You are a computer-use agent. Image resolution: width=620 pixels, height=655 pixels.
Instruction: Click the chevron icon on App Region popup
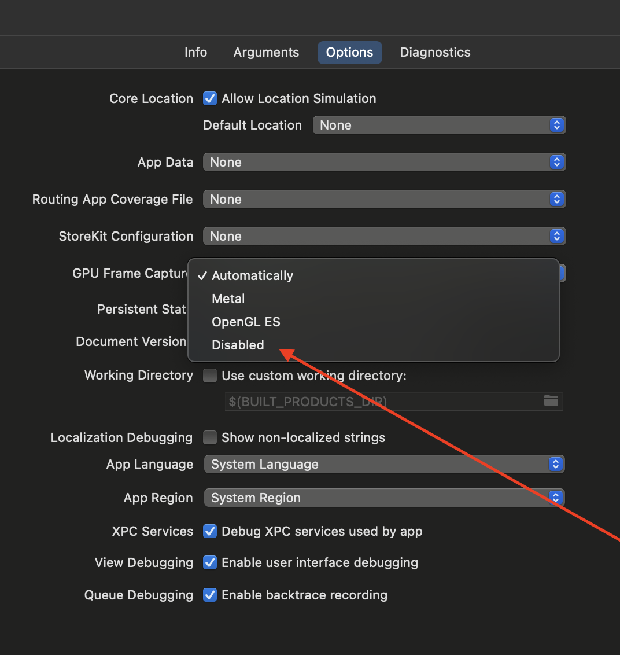555,498
